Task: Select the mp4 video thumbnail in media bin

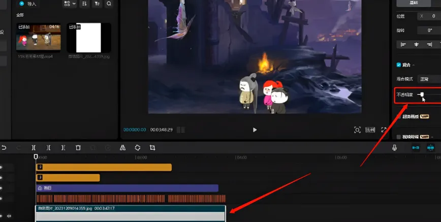Action: [38, 38]
